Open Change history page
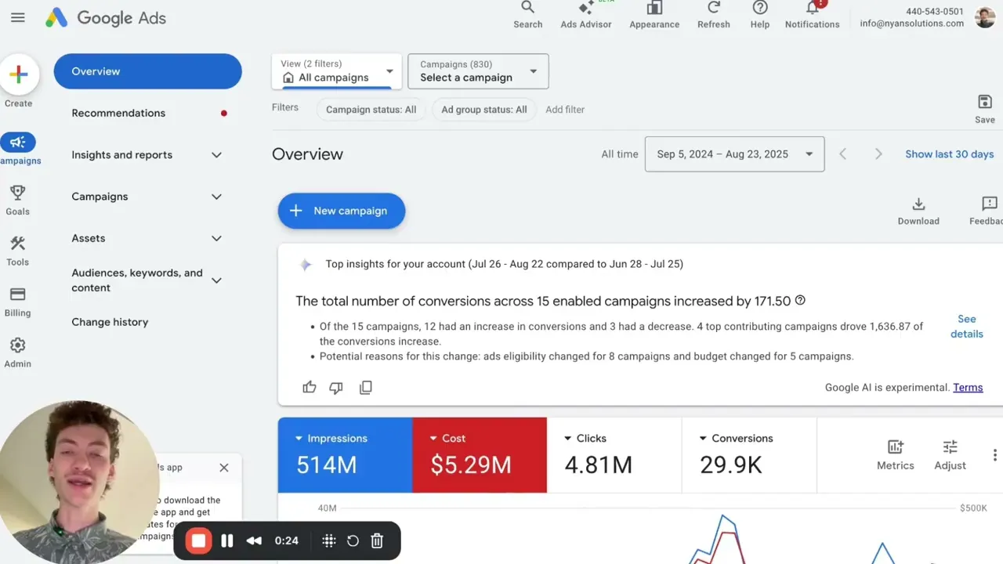 [x=110, y=322]
